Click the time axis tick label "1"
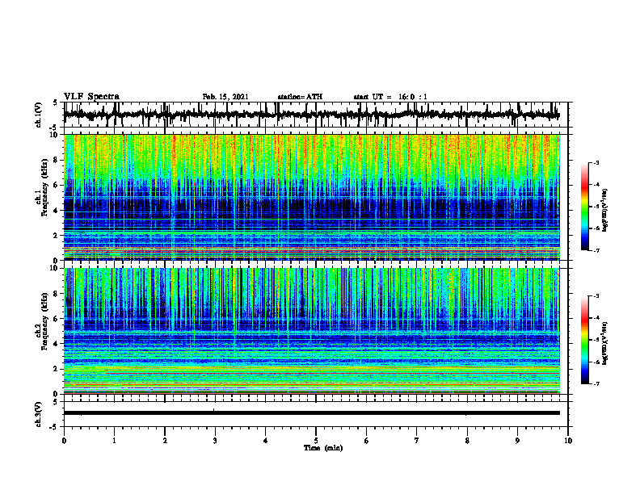 [x=114, y=441]
